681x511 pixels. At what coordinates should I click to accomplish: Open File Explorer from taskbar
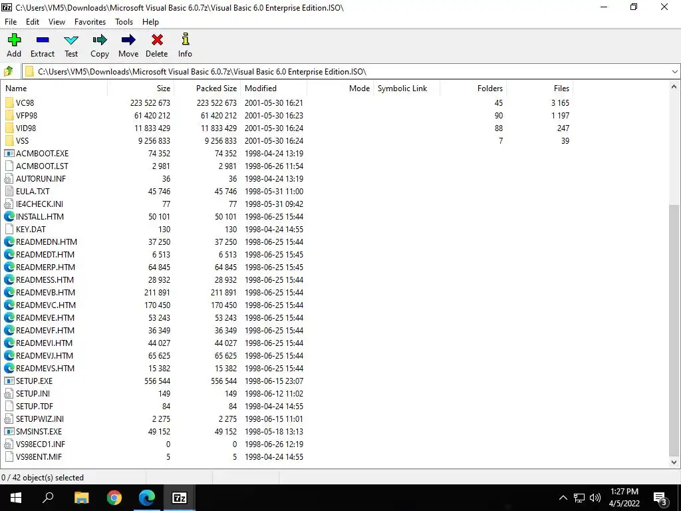pos(81,498)
